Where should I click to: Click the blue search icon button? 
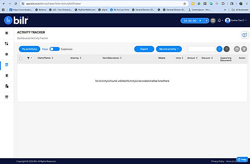pyautogui.click(x=219, y=49)
